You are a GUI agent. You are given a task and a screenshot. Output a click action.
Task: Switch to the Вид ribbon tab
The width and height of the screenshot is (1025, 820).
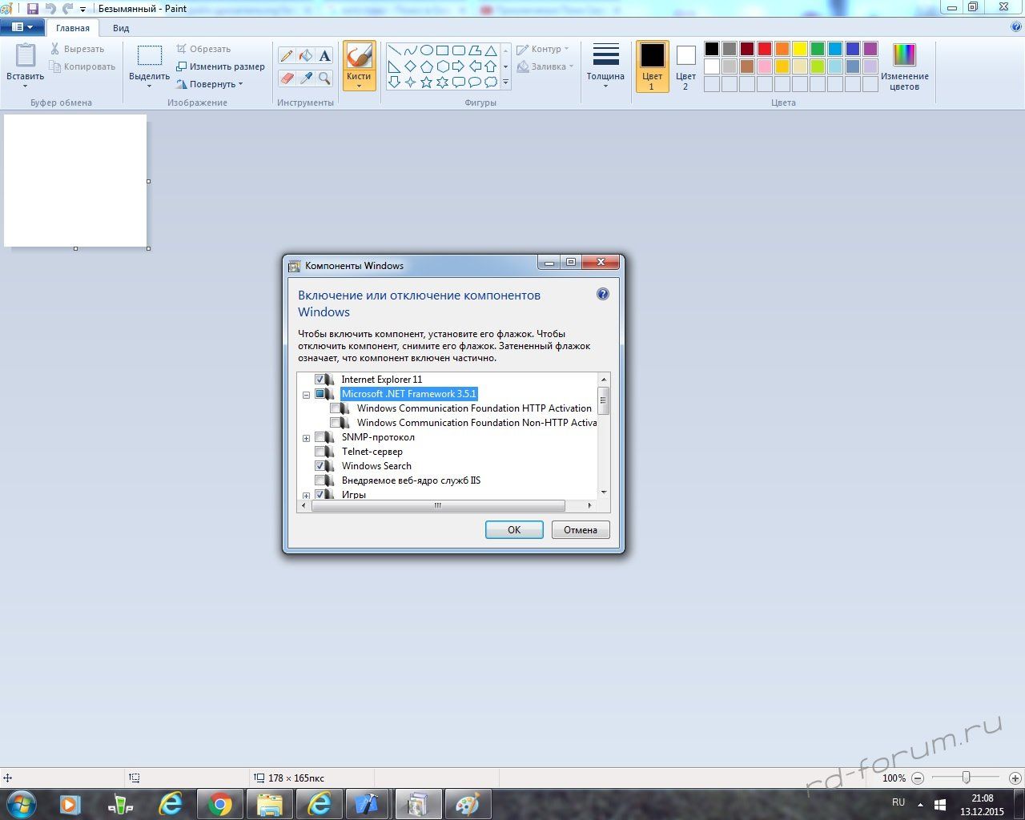coord(121,28)
